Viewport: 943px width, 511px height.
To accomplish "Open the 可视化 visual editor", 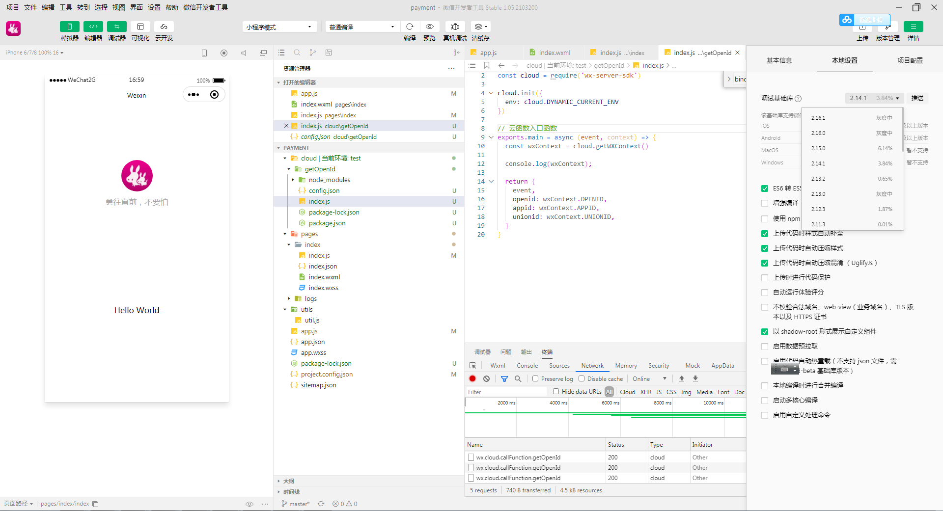I will [140, 27].
